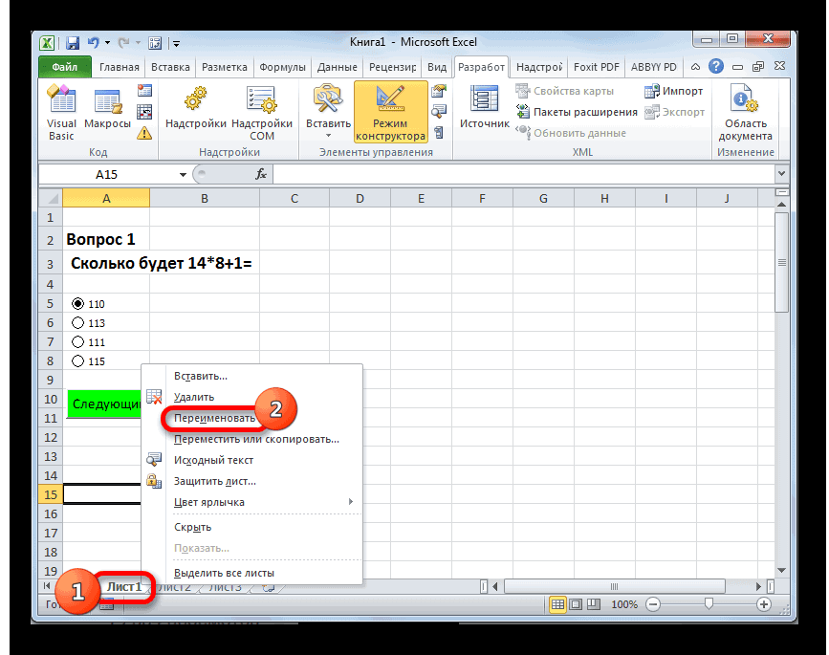Switch to Normal view in status bar

[x=557, y=604]
